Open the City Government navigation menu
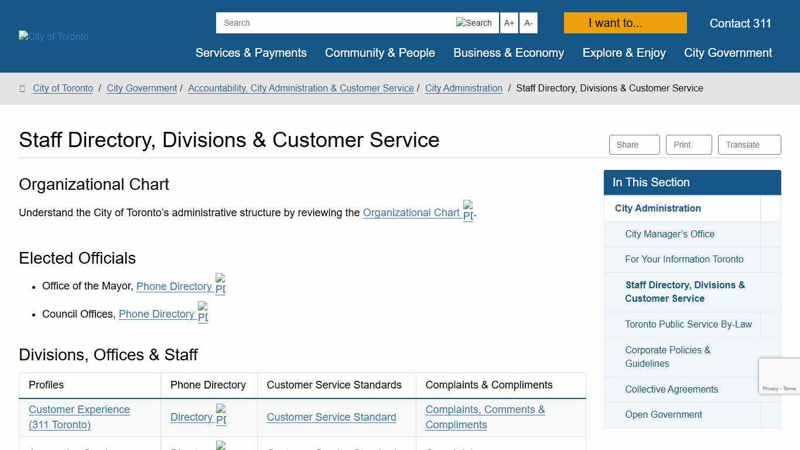This screenshot has width=800, height=450. click(x=727, y=53)
